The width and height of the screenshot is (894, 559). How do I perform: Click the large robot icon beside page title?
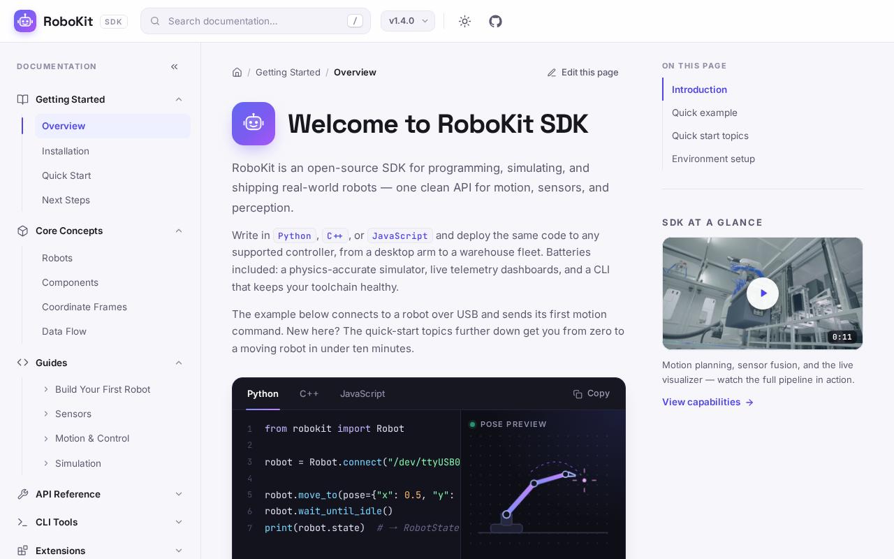click(254, 124)
